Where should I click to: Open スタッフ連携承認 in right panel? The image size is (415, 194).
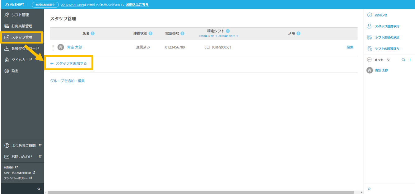coord(387,26)
